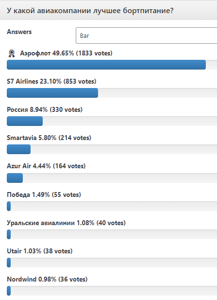Click the Аэрофлот 49.65% (1833 votes) label
The image size is (217, 300).
(x=66, y=53)
